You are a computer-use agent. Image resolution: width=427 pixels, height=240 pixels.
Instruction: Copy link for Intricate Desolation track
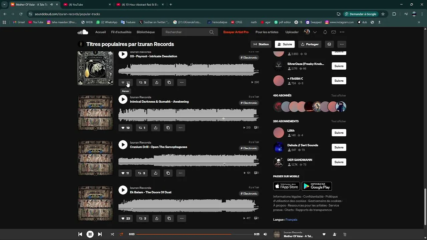point(169,82)
